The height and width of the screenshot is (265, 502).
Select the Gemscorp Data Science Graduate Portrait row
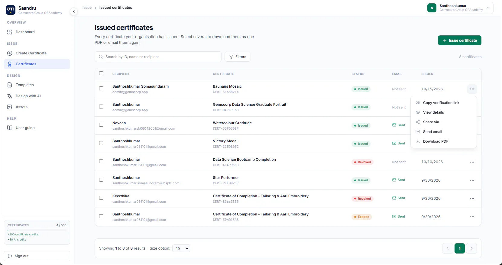point(101,107)
